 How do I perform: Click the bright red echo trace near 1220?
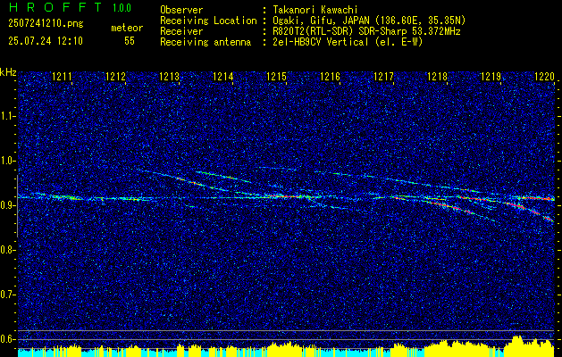537,198
